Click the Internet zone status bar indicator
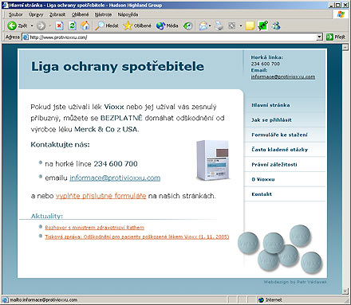The height and width of the screenshot is (305, 351). [x=270, y=300]
